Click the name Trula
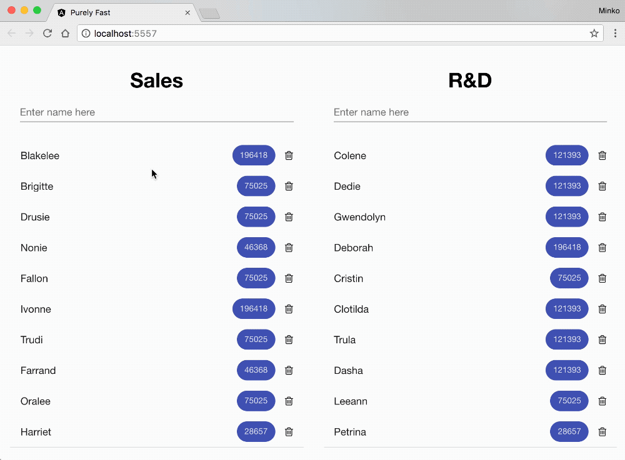The height and width of the screenshot is (460, 625). coord(345,340)
